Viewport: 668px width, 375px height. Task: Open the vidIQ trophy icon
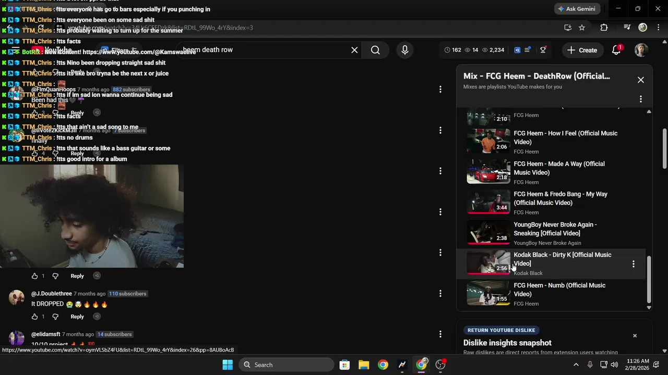pyautogui.click(x=543, y=50)
